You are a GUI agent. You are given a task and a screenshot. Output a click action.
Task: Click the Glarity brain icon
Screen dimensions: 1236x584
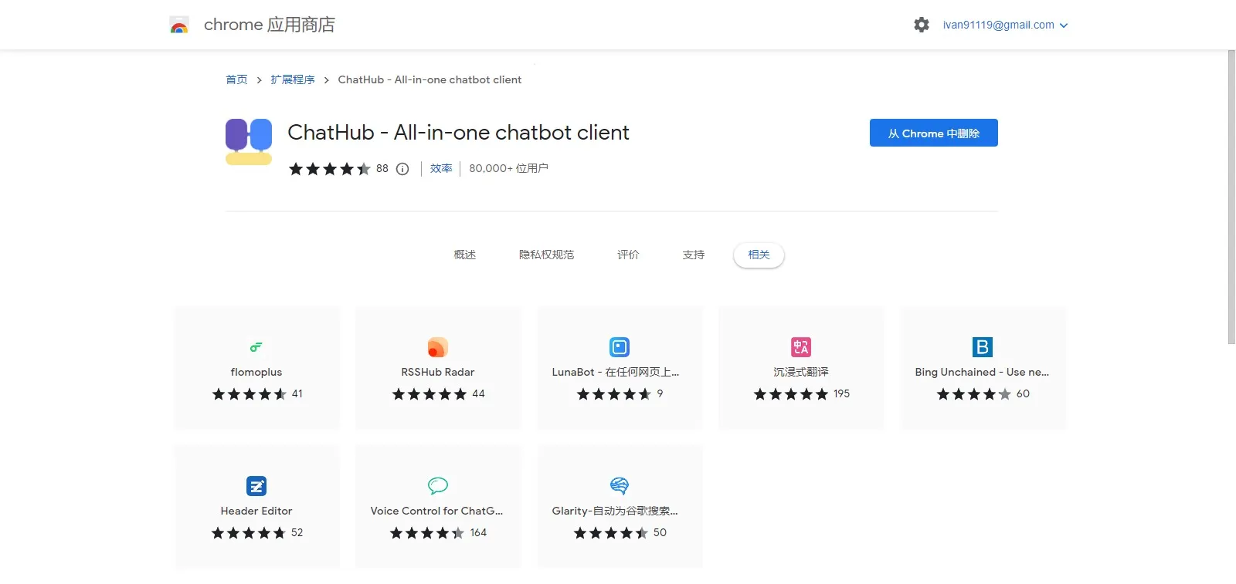coord(620,486)
